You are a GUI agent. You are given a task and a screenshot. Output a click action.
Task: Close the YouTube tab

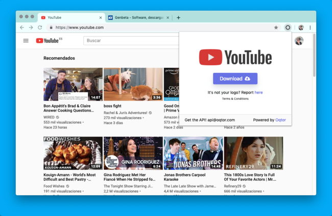tap(101, 18)
